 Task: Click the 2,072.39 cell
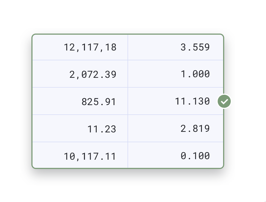click(80, 74)
